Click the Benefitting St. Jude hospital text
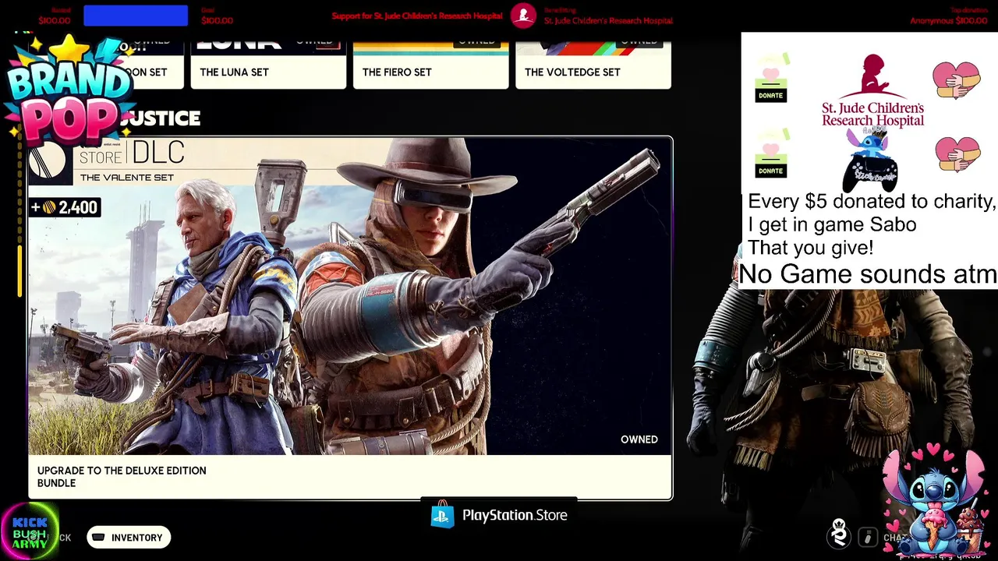Screen dimensions: 998x561 (x=608, y=17)
